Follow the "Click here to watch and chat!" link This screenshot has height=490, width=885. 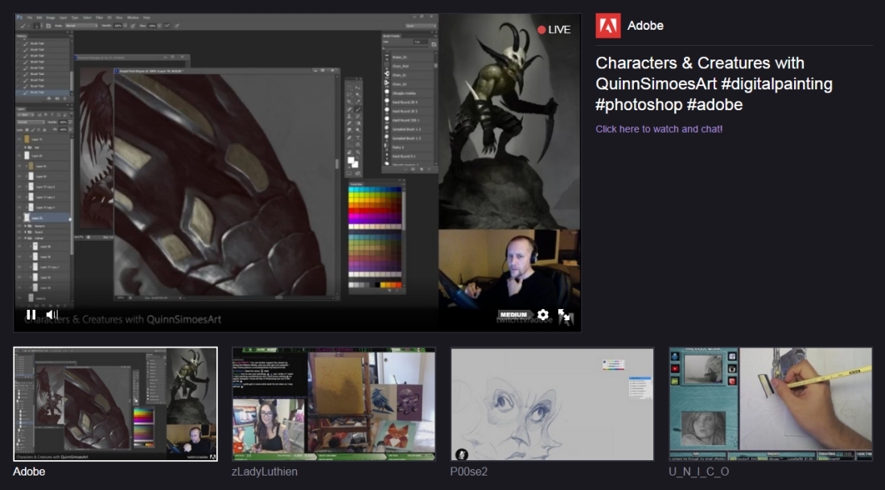click(x=659, y=129)
